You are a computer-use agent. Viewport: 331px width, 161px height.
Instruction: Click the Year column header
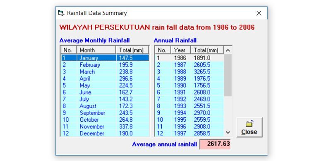coord(180,50)
